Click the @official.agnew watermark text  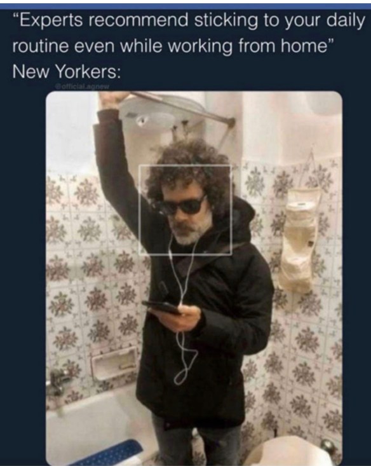point(83,87)
